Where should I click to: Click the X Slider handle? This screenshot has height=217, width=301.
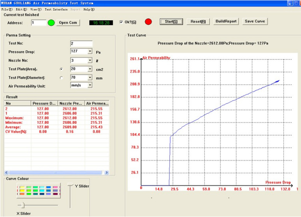(23, 205)
